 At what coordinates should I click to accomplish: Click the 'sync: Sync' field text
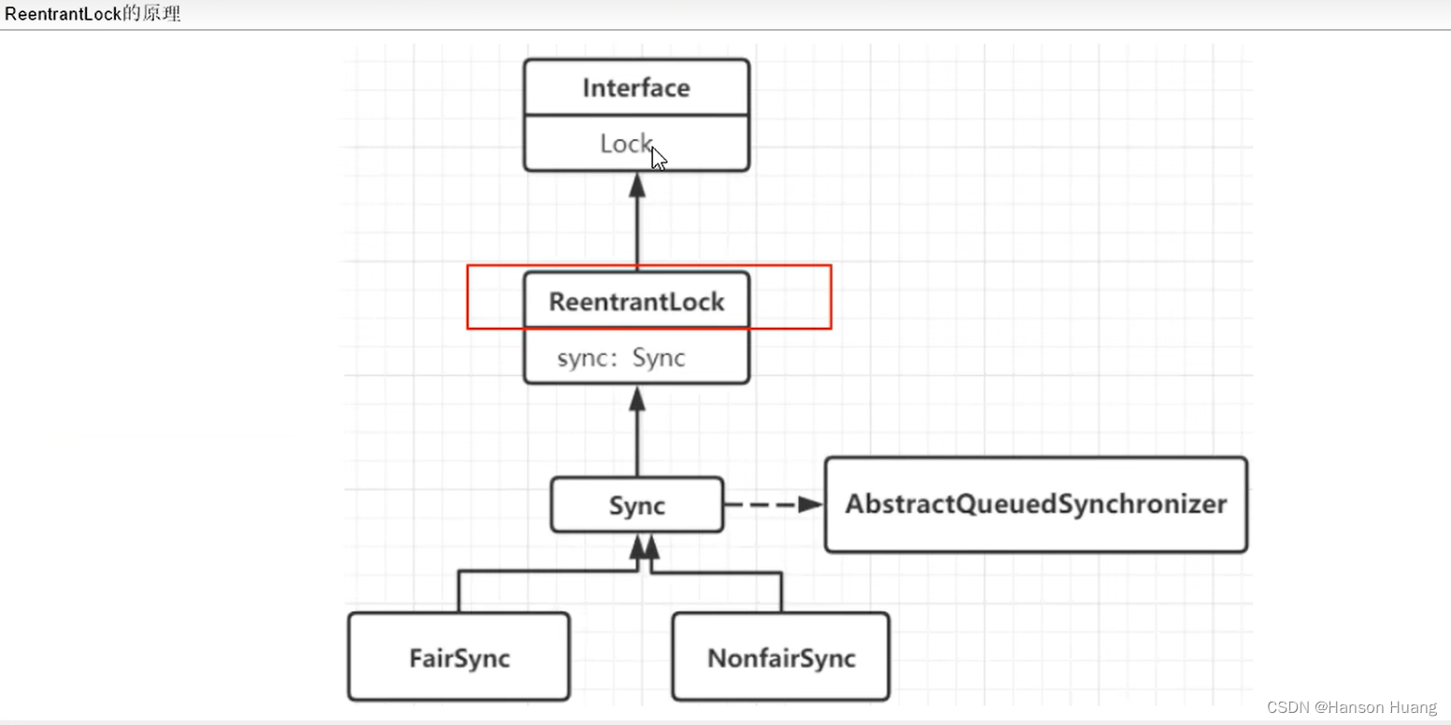coord(621,357)
